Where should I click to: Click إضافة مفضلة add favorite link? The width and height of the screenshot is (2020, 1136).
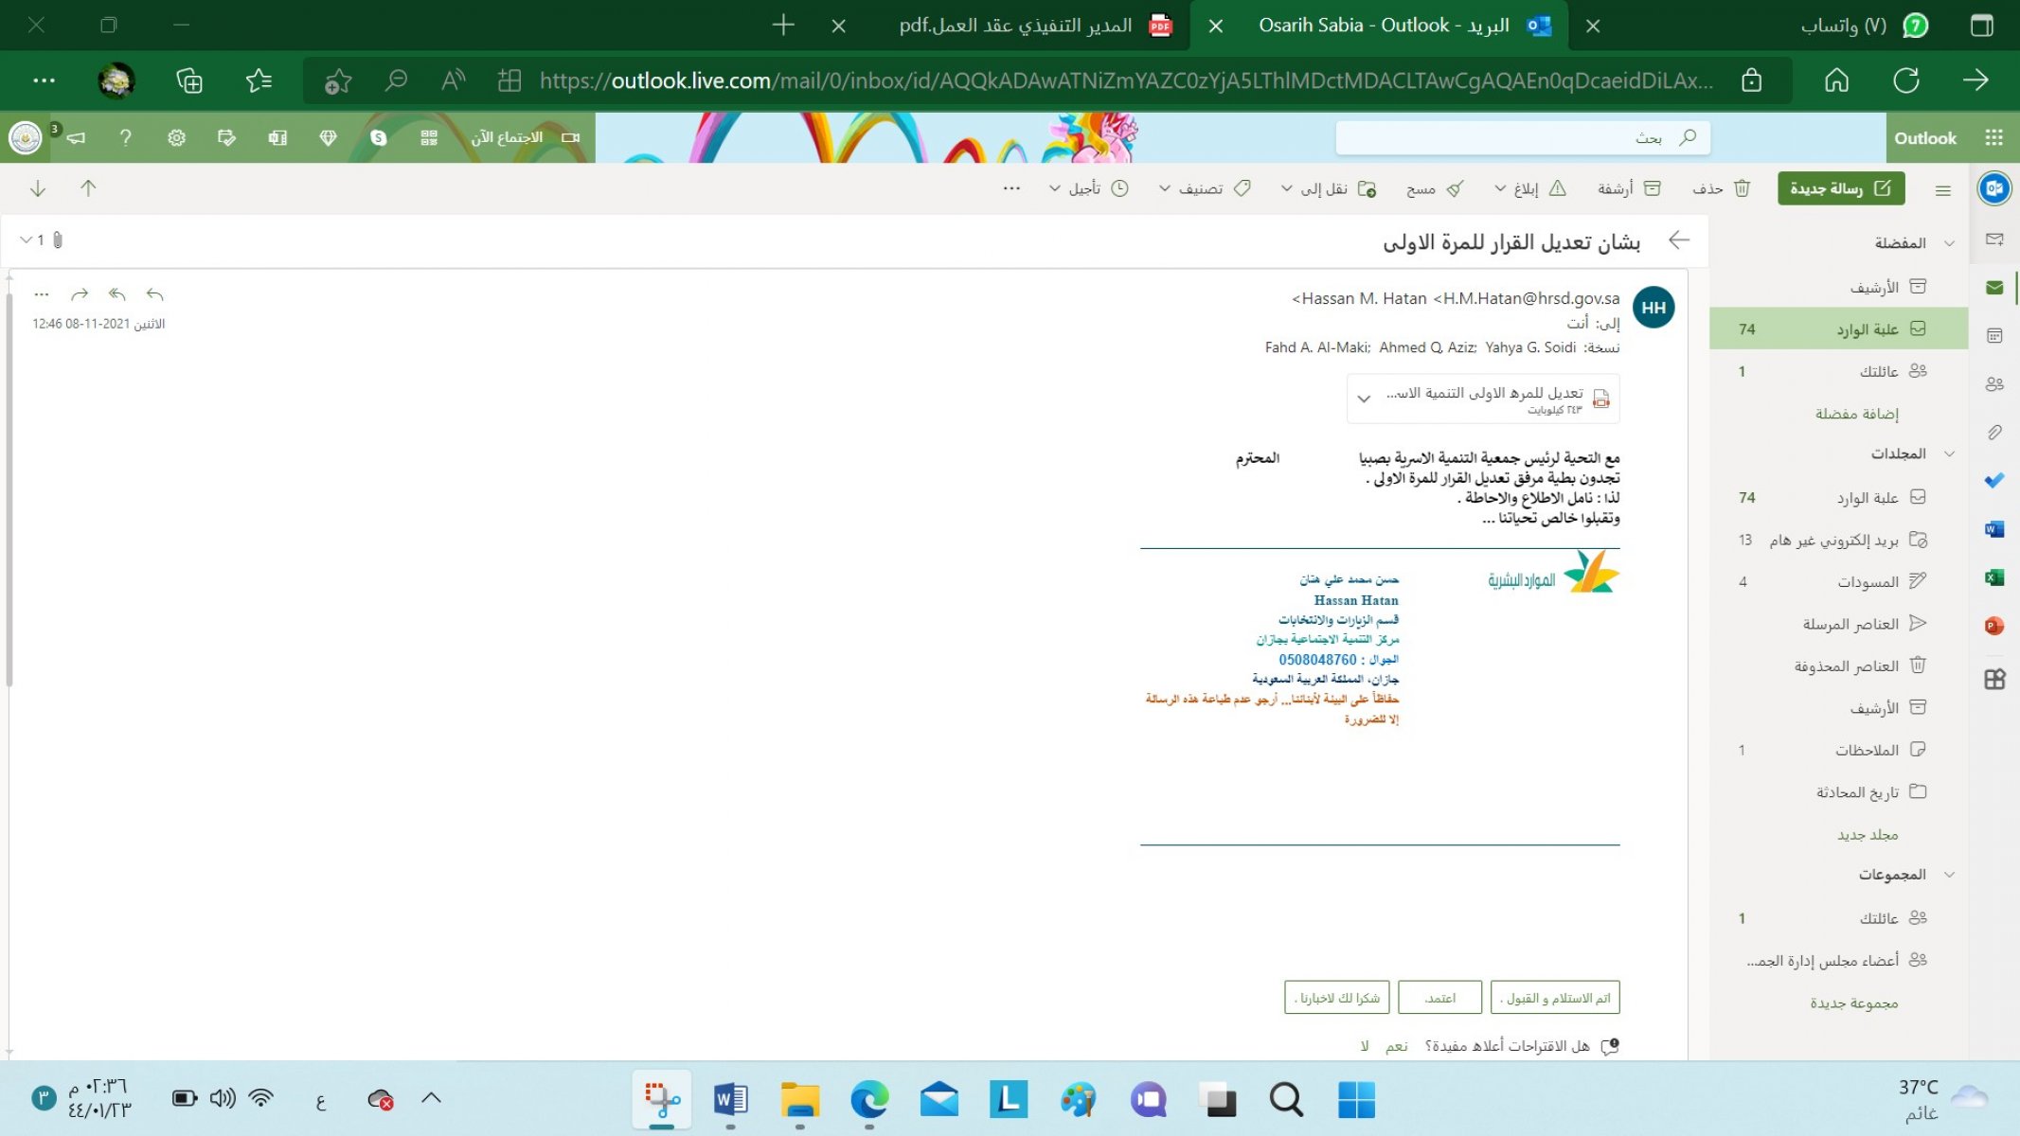click(x=1856, y=414)
